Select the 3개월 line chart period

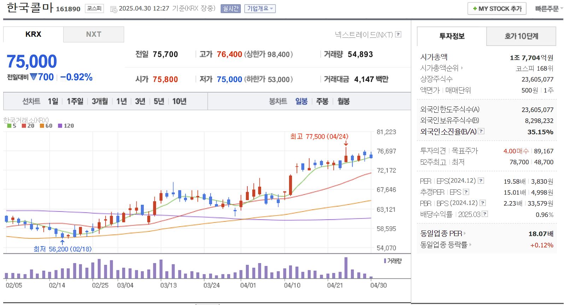100,101
